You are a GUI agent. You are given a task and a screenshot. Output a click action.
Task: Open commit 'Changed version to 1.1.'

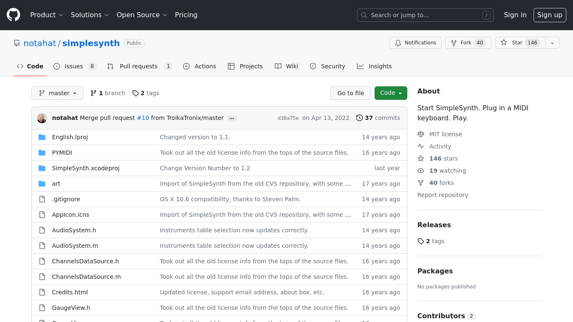[x=195, y=137]
